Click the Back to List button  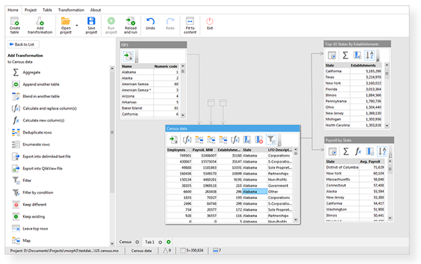(x=23, y=44)
